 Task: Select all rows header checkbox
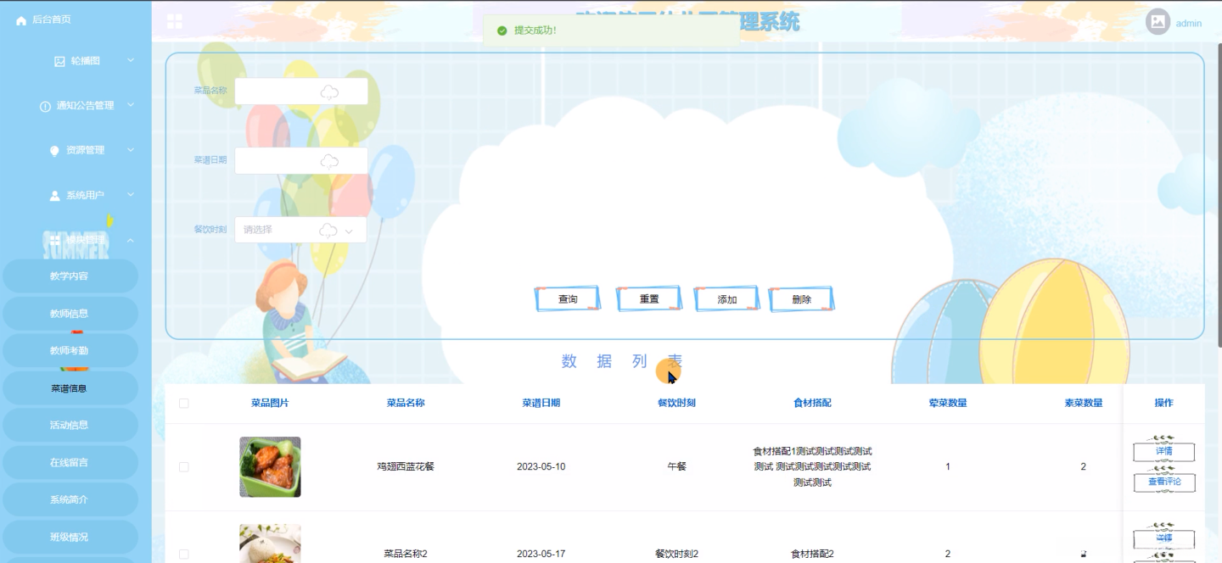click(x=184, y=404)
